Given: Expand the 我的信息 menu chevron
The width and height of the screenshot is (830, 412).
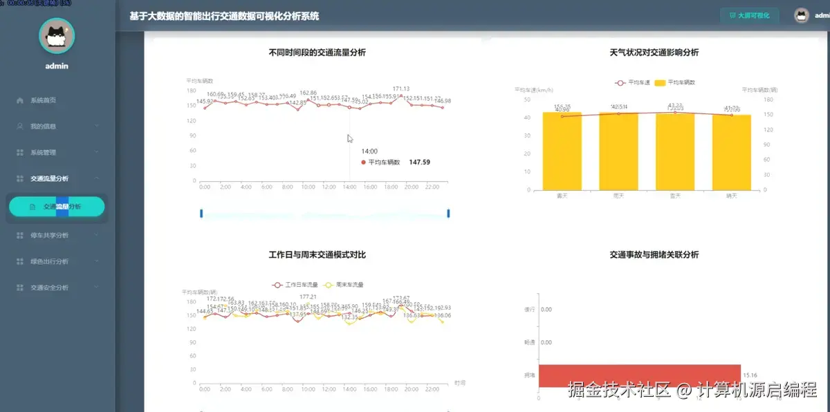Looking at the screenshot, I should tap(97, 127).
